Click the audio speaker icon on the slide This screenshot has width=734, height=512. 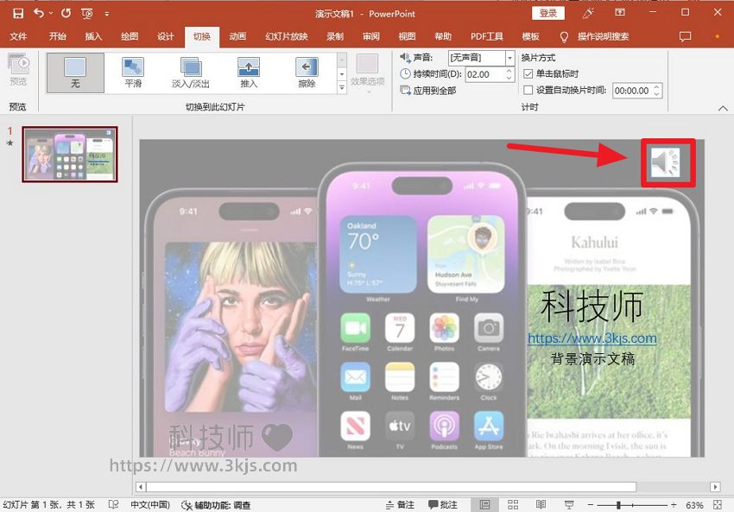(666, 162)
